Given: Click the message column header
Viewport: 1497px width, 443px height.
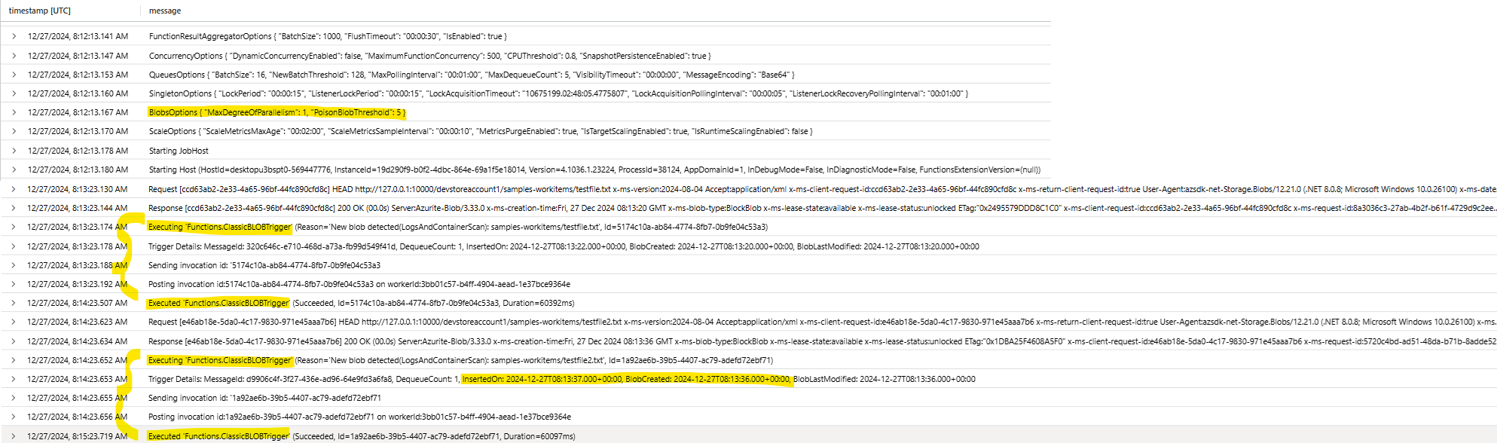Looking at the screenshot, I should coord(165,11).
